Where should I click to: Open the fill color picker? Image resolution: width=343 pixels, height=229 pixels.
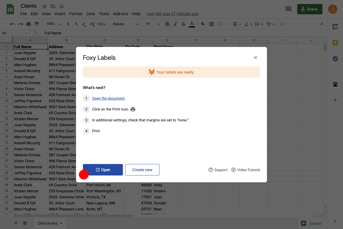tap(203, 24)
